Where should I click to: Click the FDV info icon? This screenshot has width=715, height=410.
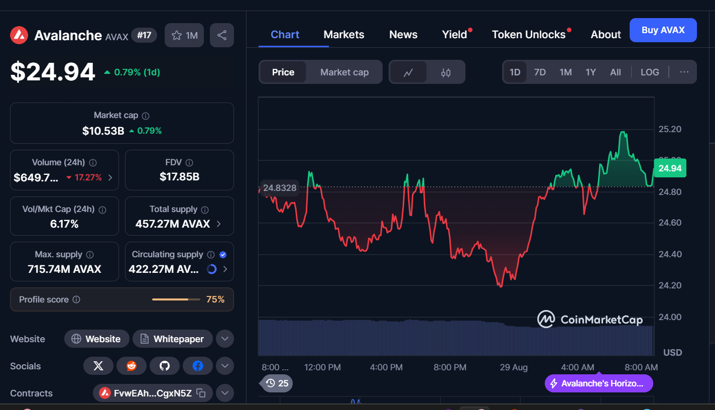(x=189, y=163)
